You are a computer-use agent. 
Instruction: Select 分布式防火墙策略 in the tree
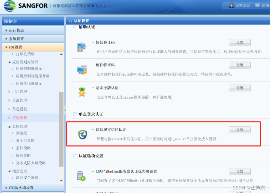click(x=31, y=163)
